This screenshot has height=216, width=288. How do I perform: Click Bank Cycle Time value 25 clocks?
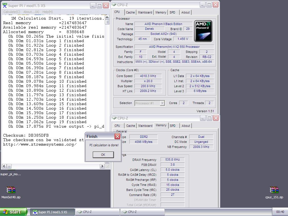point(172,190)
